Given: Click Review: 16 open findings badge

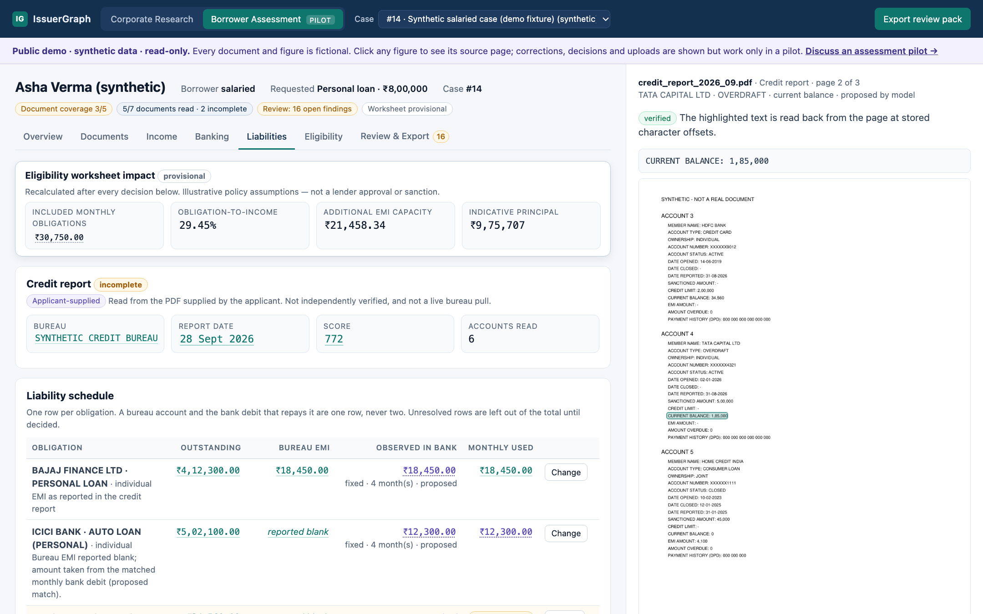Looking at the screenshot, I should point(307,109).
